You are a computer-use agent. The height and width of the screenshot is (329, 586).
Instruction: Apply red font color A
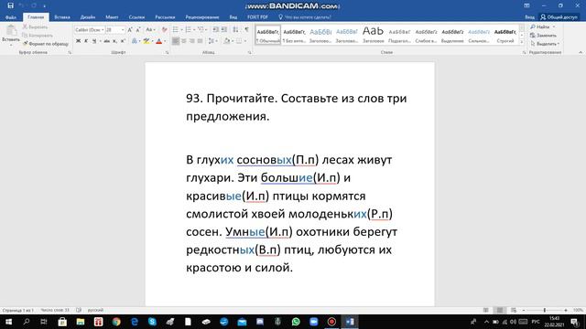pos(158,41)
